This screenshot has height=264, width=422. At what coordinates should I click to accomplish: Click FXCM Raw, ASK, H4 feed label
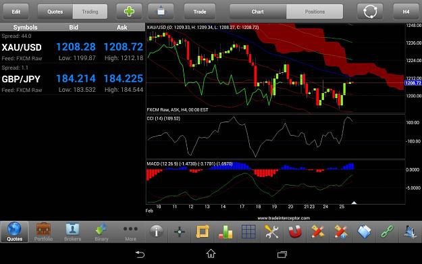pyautogui.click(x=178, y=110)
